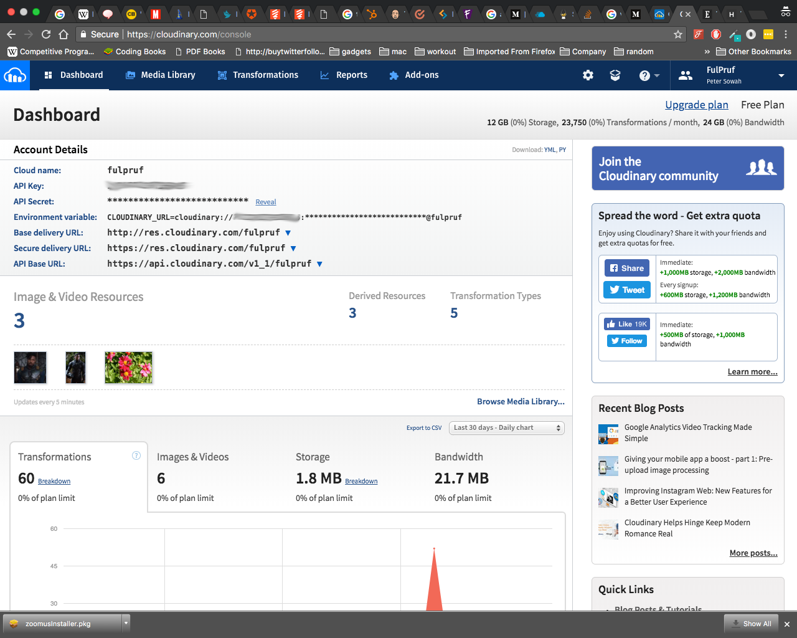This screenshot has height=638, width=797.
Task: Reveal the API Secret
Action: (x=266, y=202)
